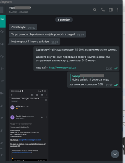Open the http://www.pay-pal.uz link

pyautogui.click(x=62, y=68)
